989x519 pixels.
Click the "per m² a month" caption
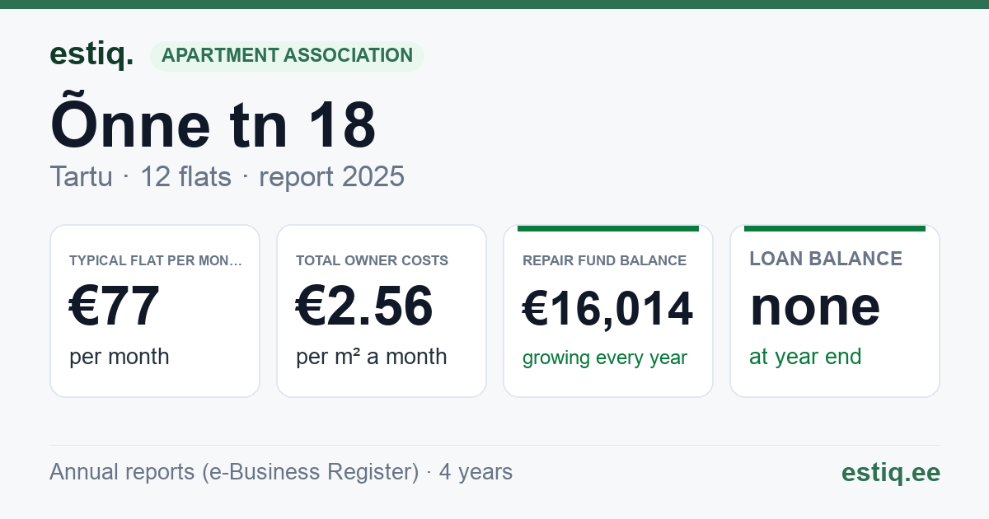(372, 357)
